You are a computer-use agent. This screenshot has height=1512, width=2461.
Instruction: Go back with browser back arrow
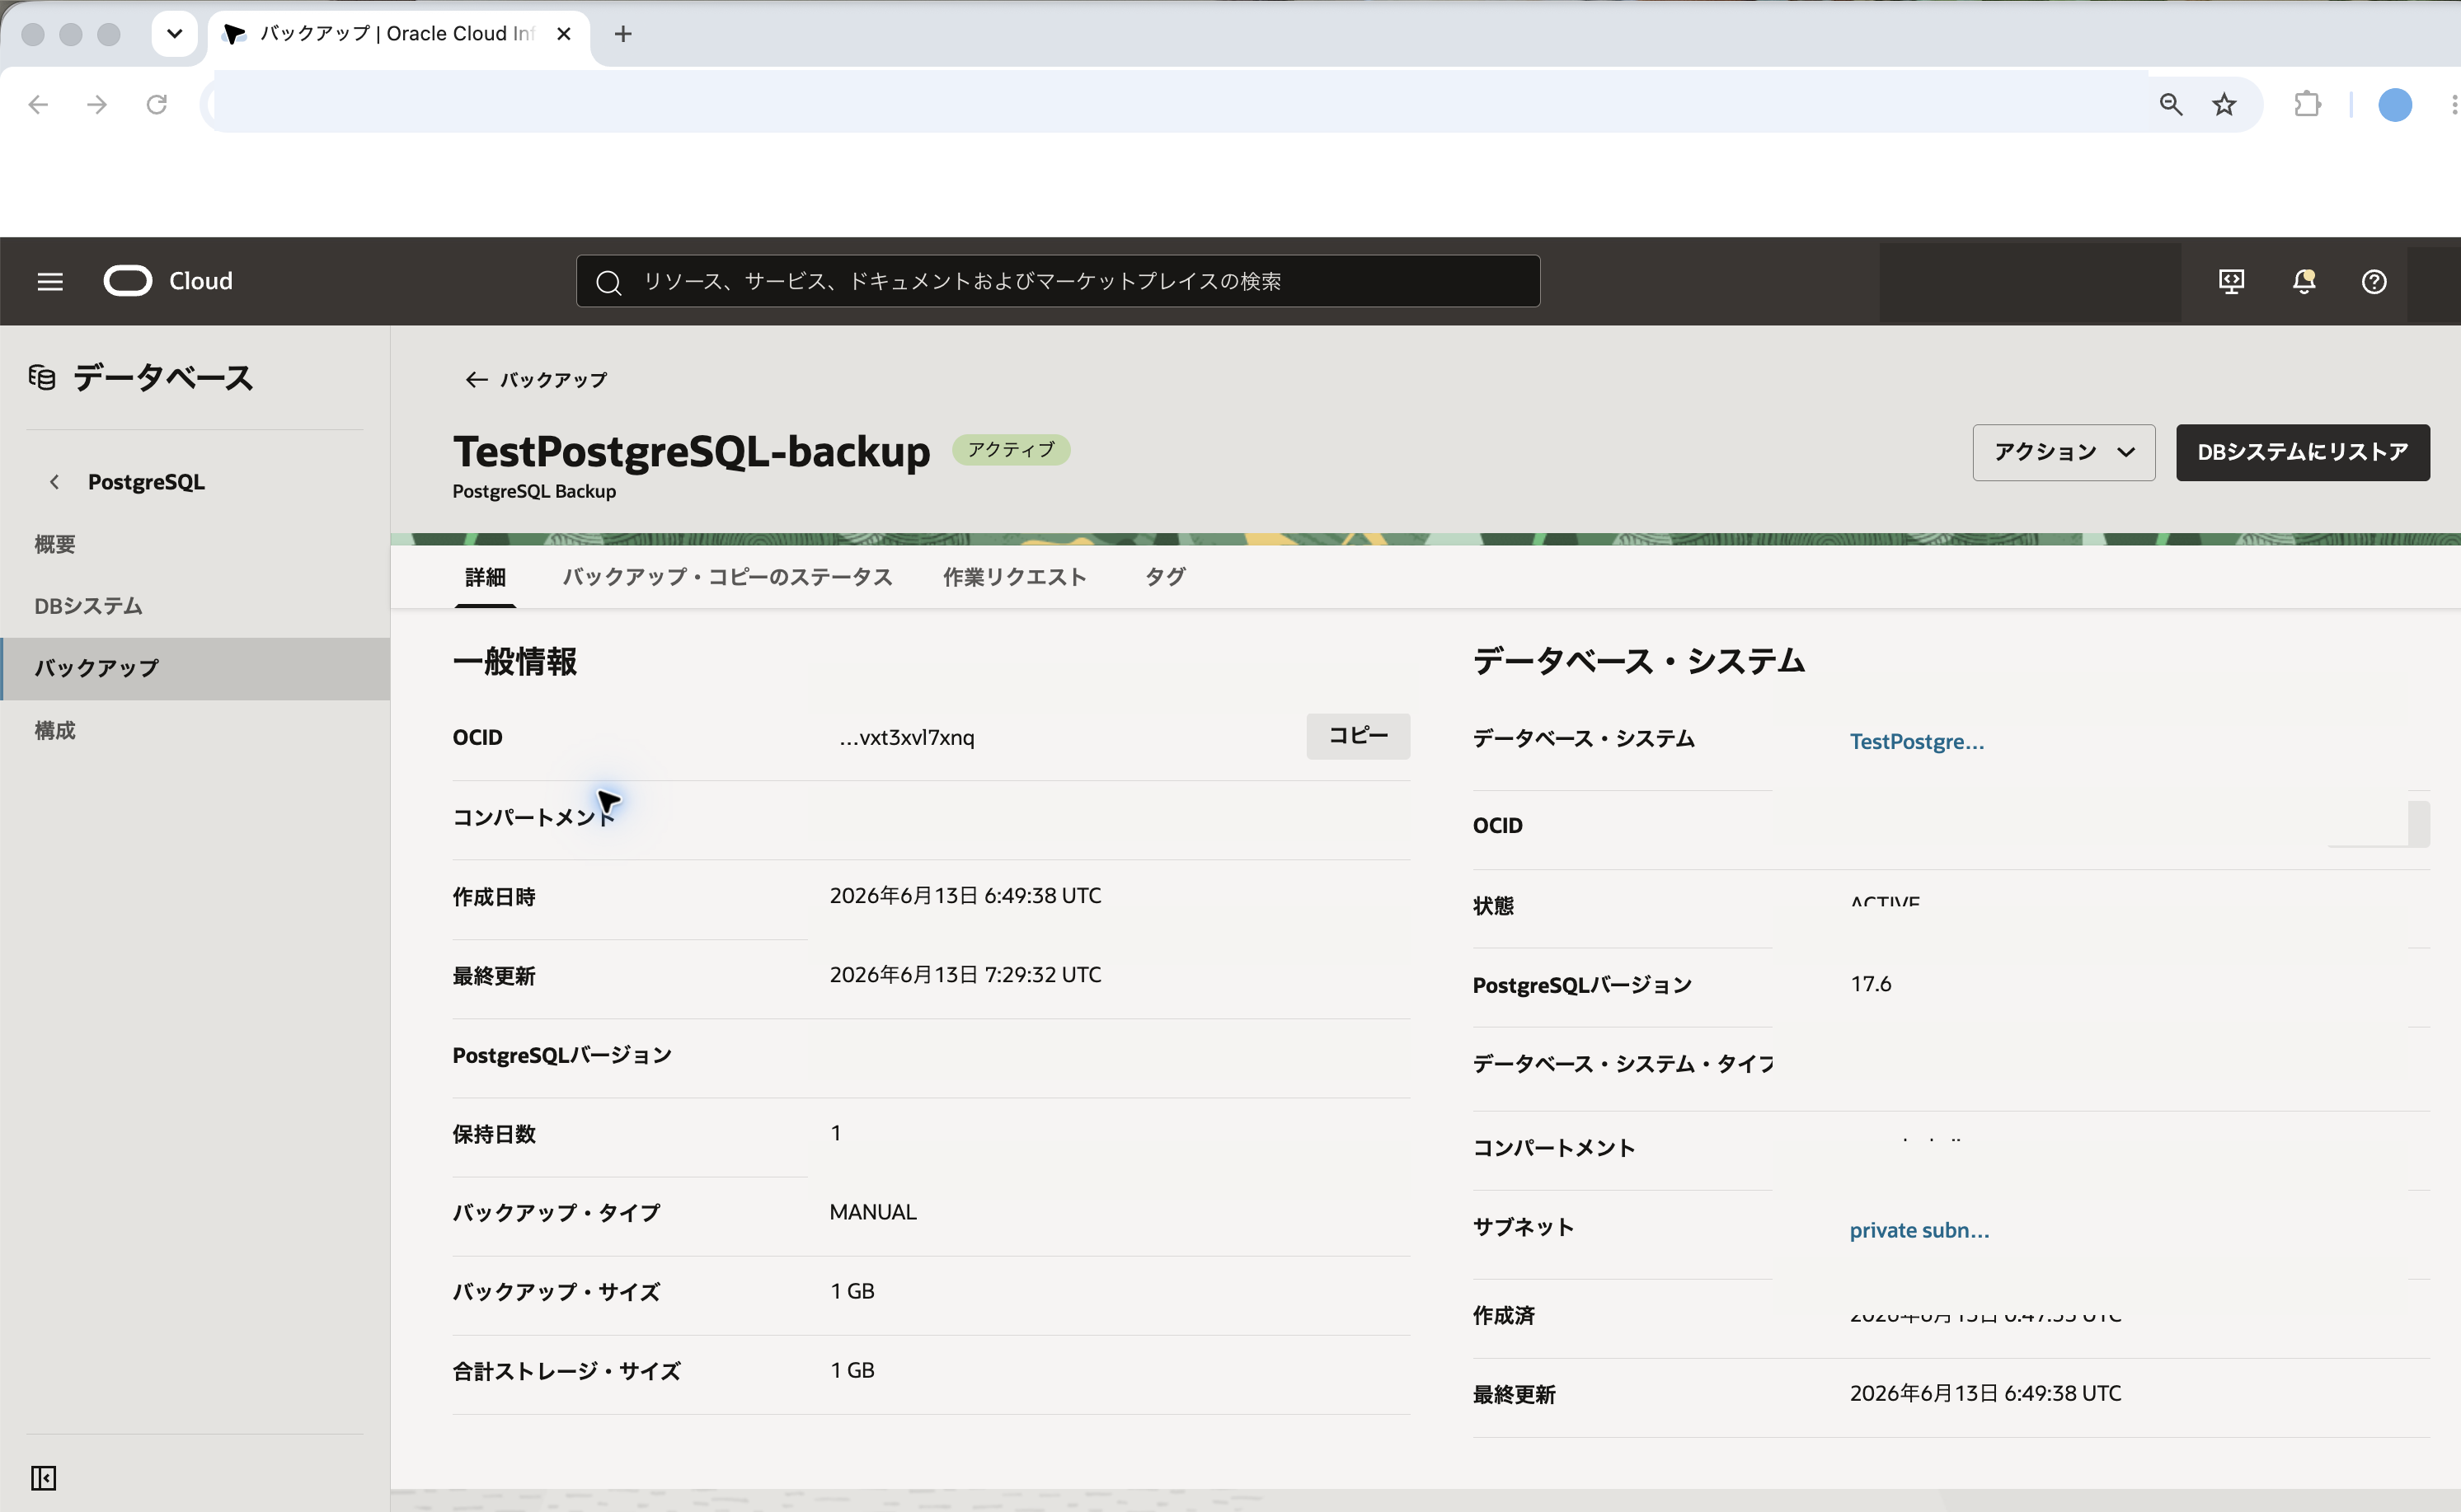[x=38, y=104]
